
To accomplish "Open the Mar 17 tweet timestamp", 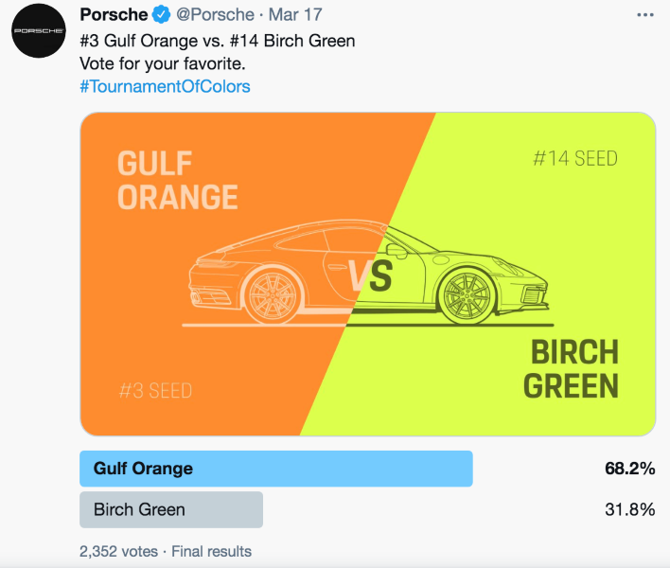I will (295, 14).
